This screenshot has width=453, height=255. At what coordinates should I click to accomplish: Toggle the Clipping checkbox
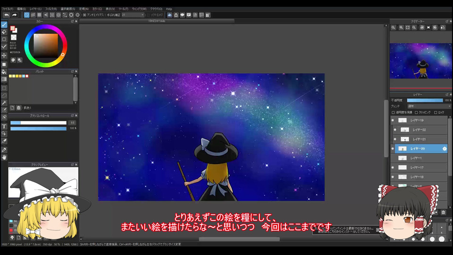tap(416, 112)
